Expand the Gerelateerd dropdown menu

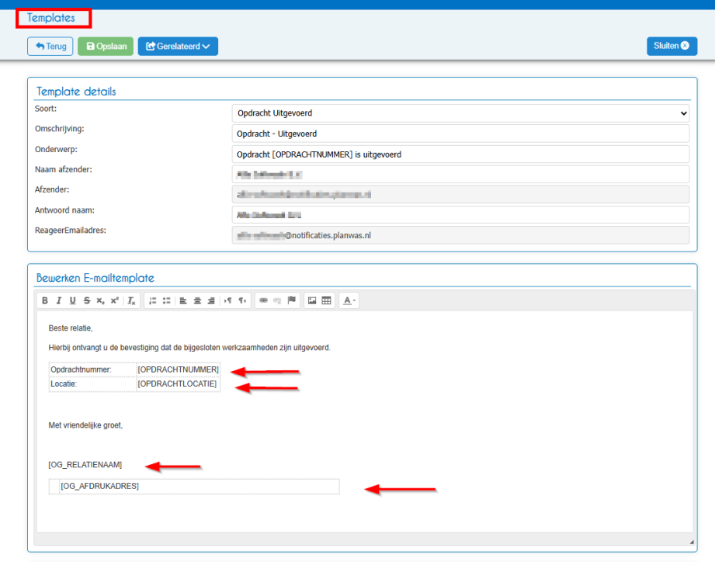[x=178, y=46]
